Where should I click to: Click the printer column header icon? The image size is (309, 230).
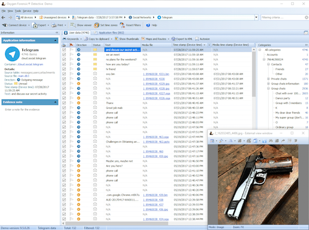click(x=64, y=45)
